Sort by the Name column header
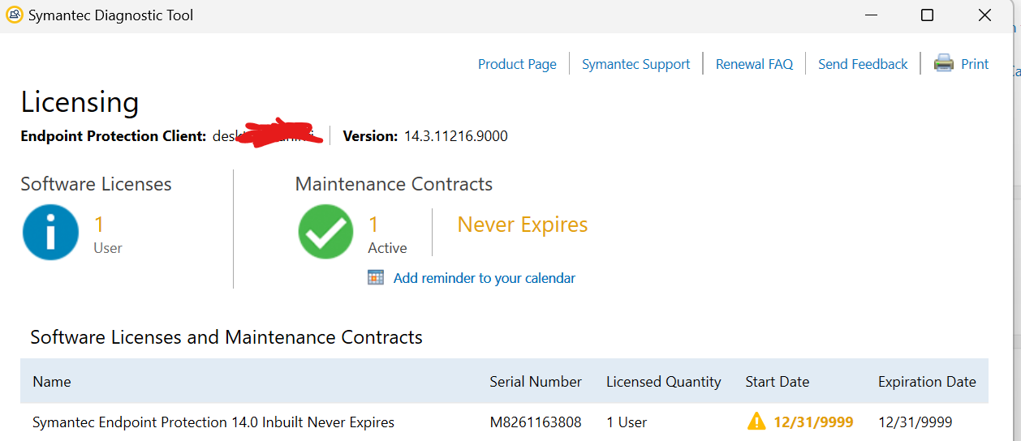Viewport: 1021px width, 441px height. click(52, 382)
